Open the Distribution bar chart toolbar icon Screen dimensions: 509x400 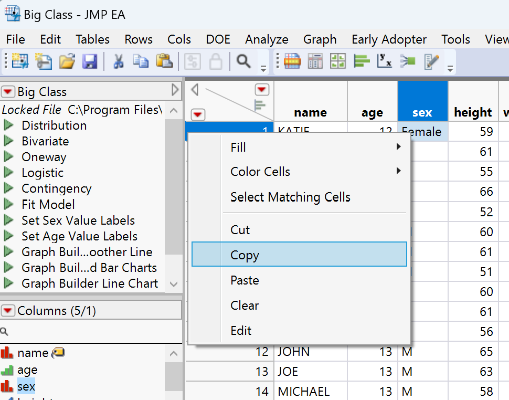point(362,62)
